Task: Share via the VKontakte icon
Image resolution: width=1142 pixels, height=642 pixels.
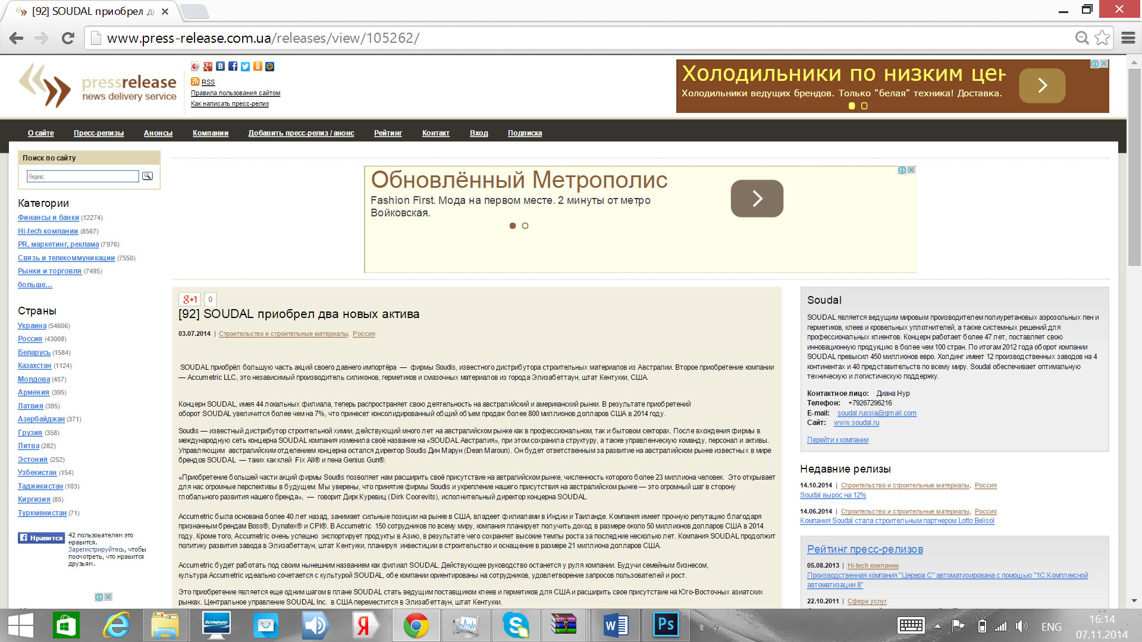Action: coord(220,67)
